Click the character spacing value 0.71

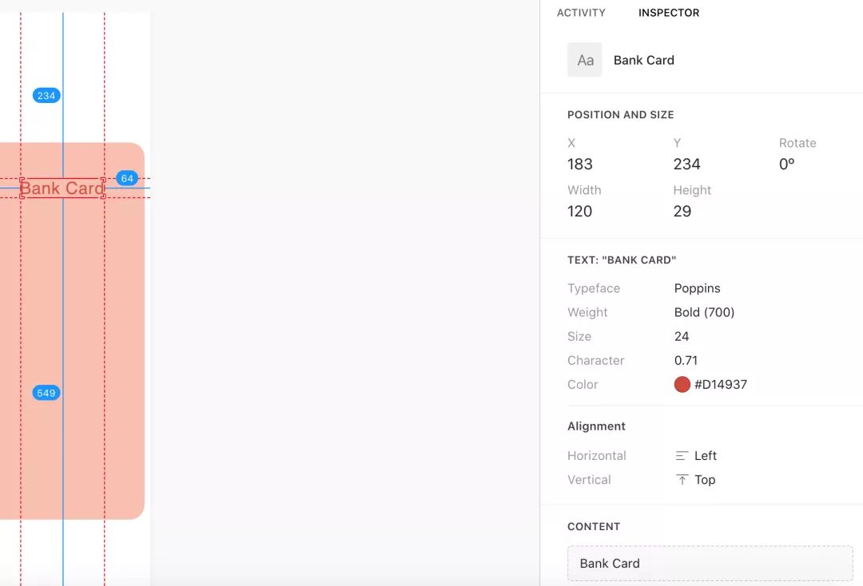coord(686,360)
